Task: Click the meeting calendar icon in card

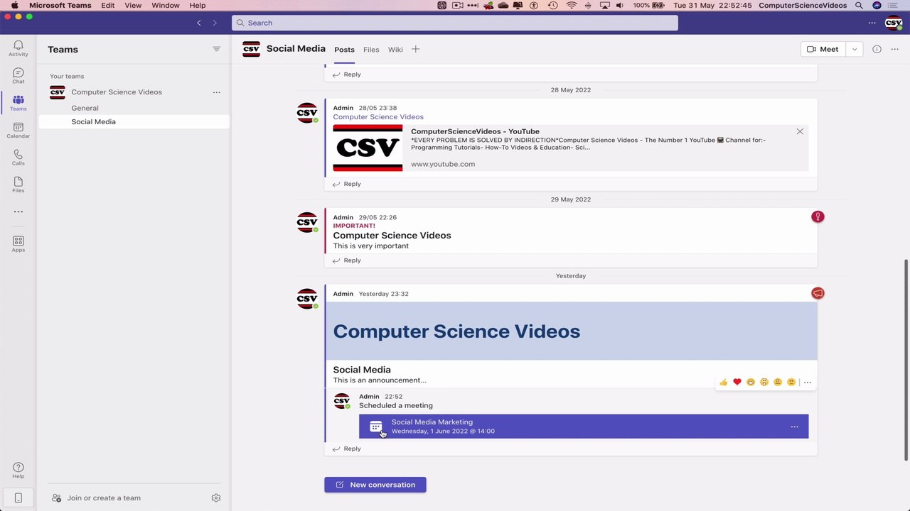Action: tap(376, 427)
